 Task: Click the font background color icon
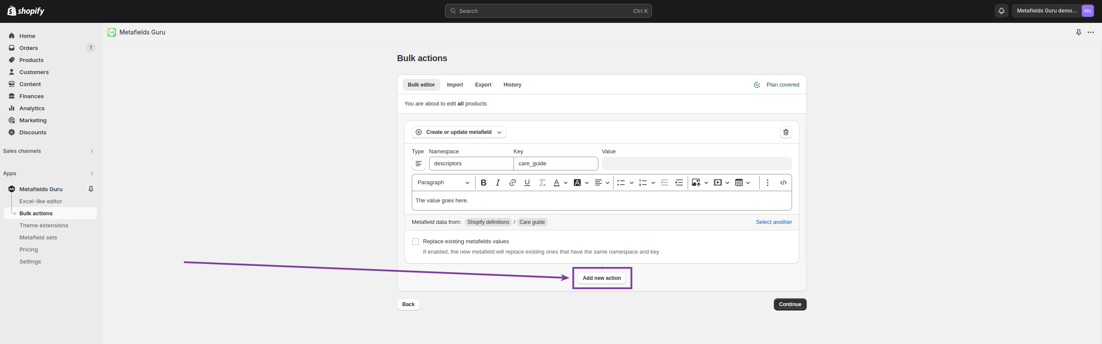click(x=577, y=183)
